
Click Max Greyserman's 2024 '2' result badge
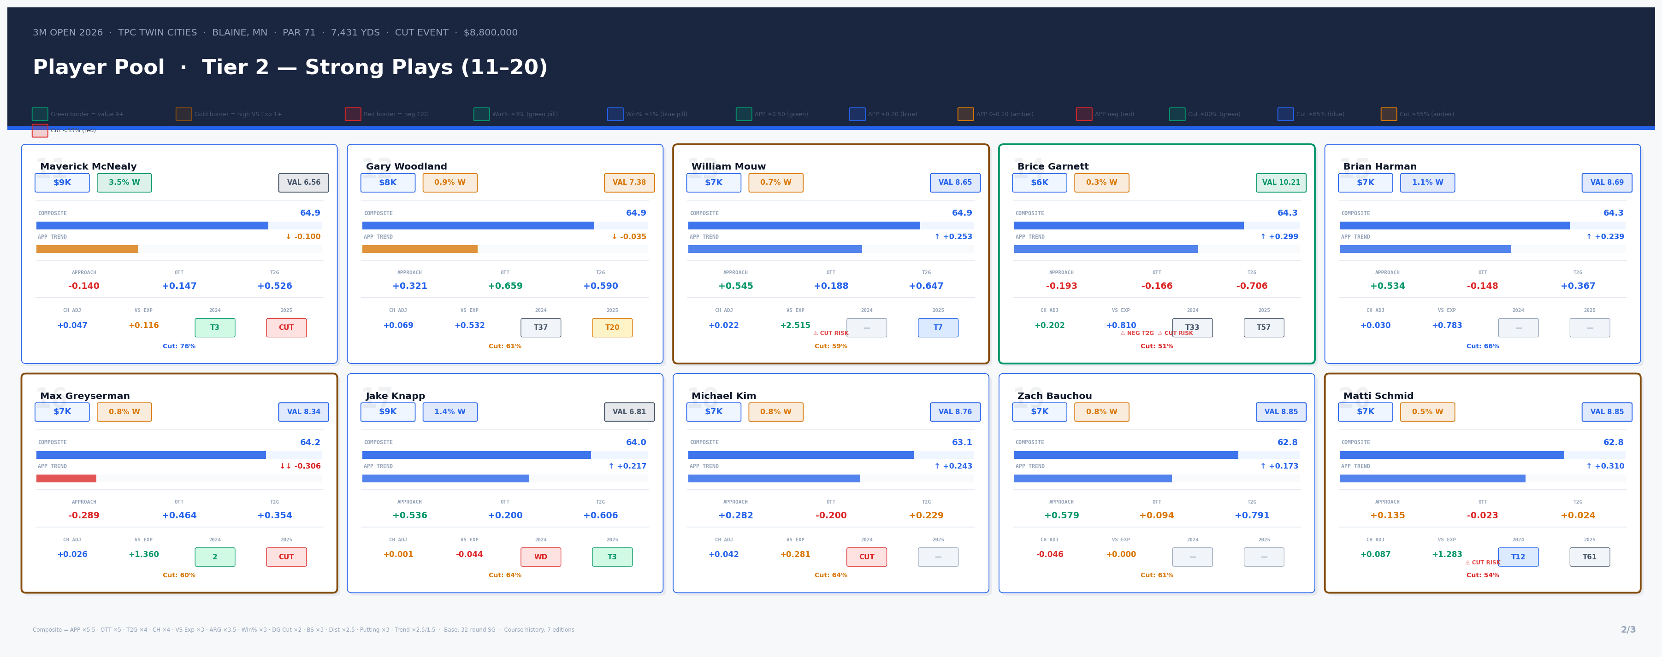[x=215, y=557]
